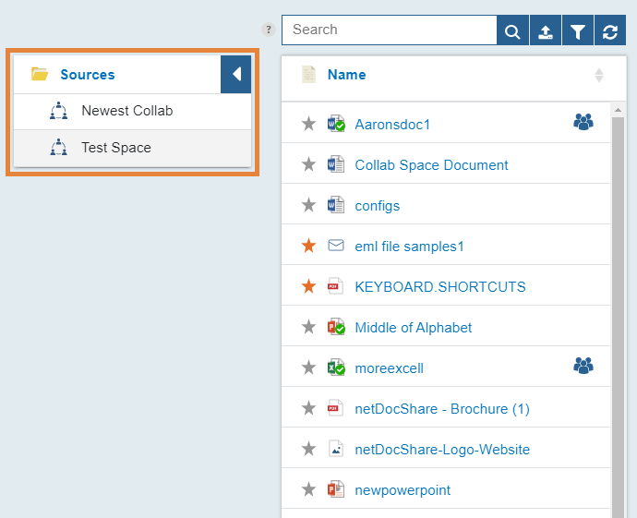The height and width of the screenshot is (518, 637).
Task: Click the refresh list icon
Action: tap(610, 30)
